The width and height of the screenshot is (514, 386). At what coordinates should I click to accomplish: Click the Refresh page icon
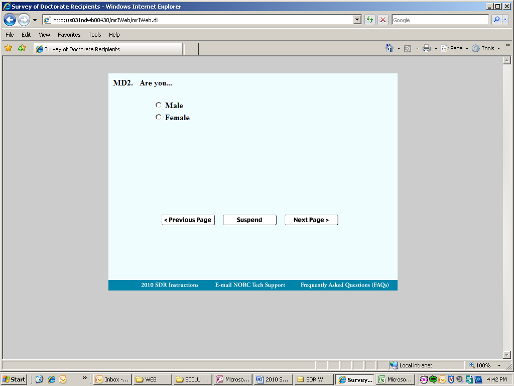point(370,20)
